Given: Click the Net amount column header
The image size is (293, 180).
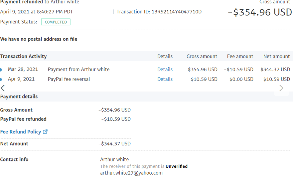Looking at the screenshot, I should [x=277, y=56].
